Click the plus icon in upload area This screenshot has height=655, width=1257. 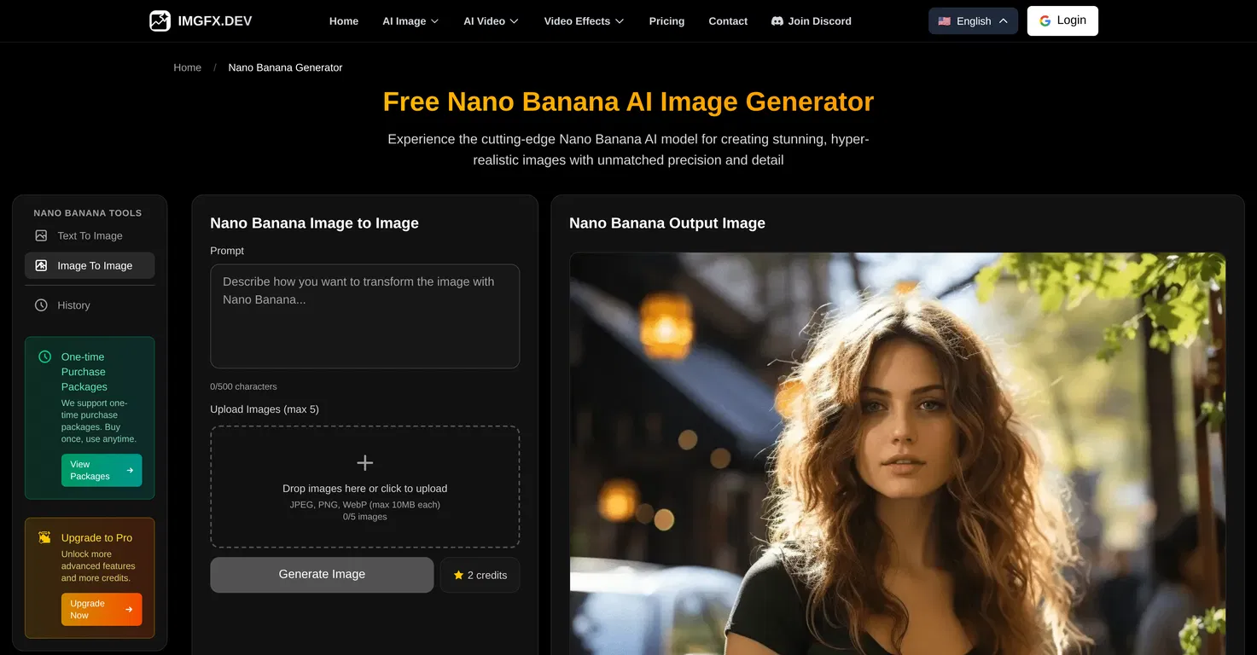364,463
